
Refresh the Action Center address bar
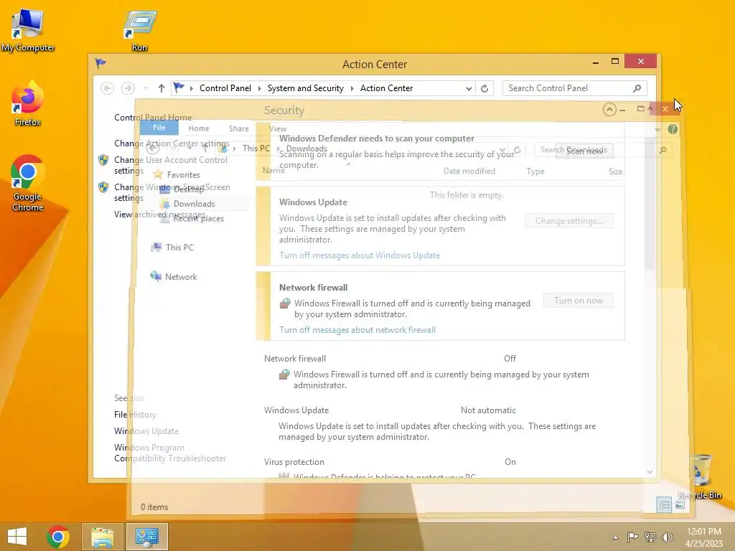tap(484, 88)
